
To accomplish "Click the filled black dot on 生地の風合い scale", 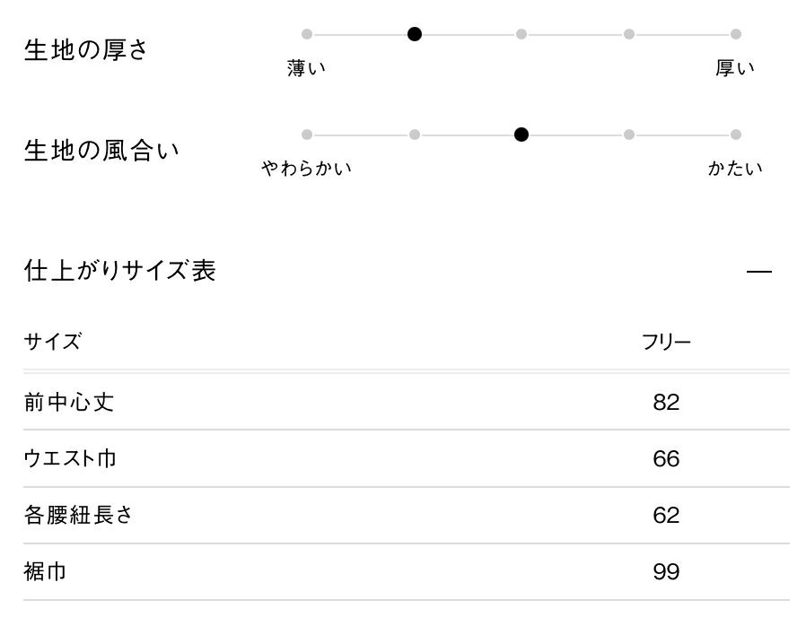I will pyautogui.click(x=521, y=135).
